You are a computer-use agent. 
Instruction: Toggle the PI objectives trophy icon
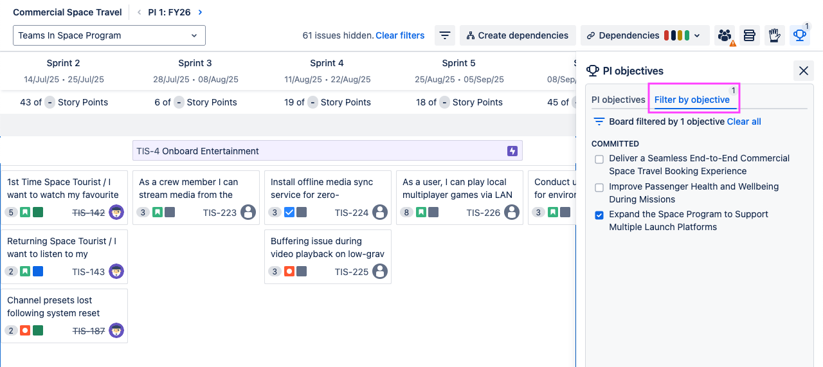coord(799,35)
